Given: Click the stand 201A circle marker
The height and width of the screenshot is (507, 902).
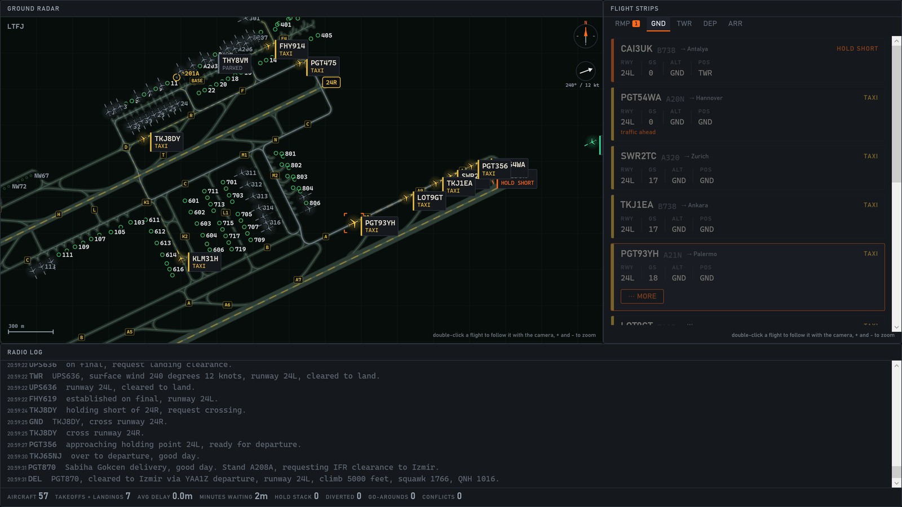Looking at the screenshot, I should coord(176,77).
